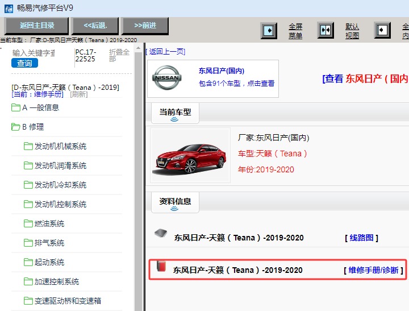Click 包含91个车型，点击查看 link
Image resolution: width=409 pixels, height=311 pixels.
236,84
